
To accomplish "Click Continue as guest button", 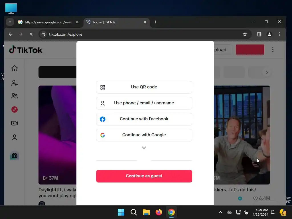I will (144, 176).
